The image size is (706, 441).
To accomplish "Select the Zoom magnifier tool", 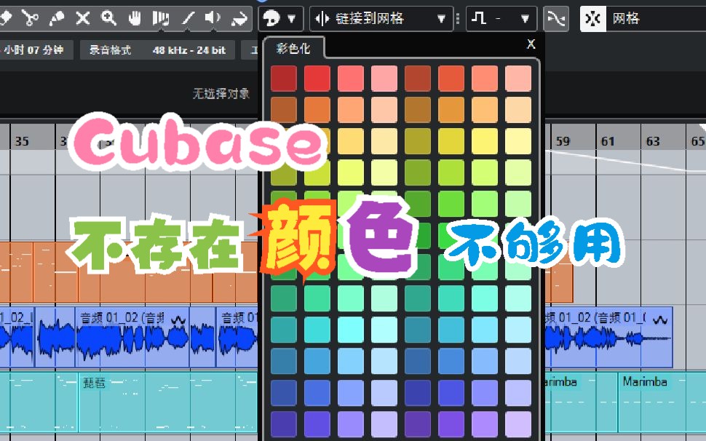I will (108, 19).
